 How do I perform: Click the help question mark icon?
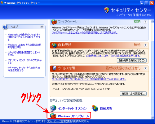point(5,27)
